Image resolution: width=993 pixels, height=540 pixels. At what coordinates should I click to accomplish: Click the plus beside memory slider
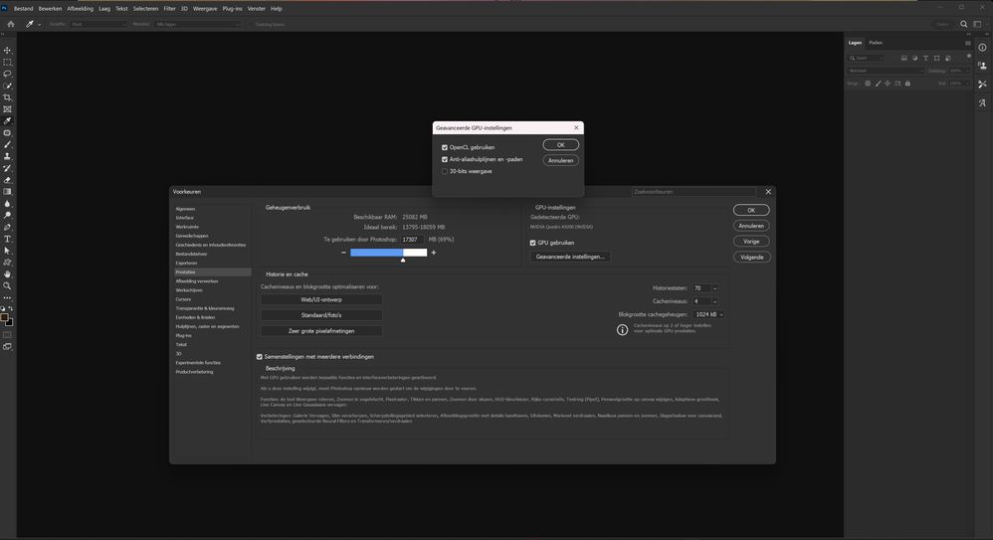(434, 253)
